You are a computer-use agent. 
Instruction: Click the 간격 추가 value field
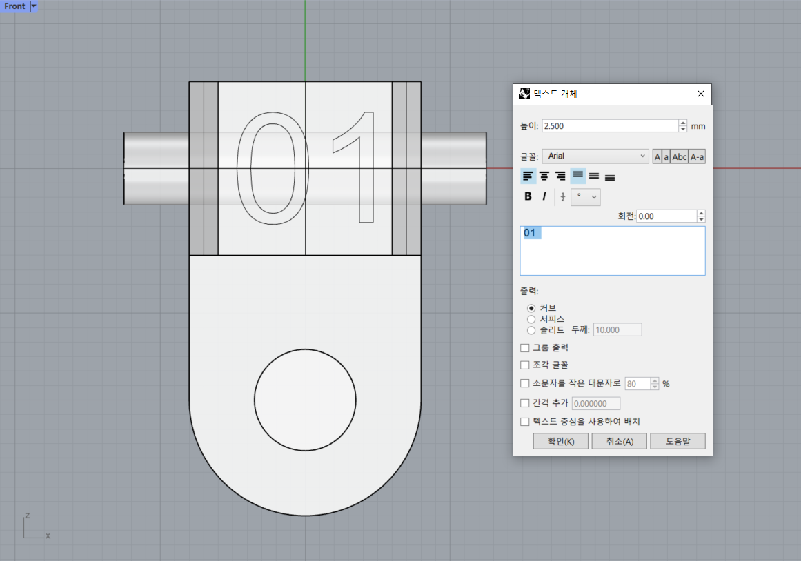tap(595, 404)
